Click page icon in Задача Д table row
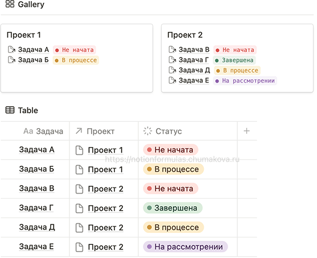Screen dimensions: 317x258 pos(79,228)
